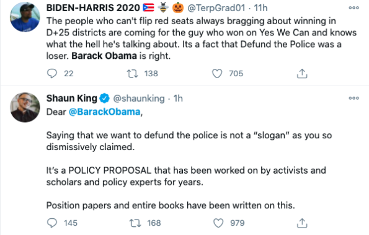Share the @TerpGrad01 tweet
369x235 pixels.
coord(302,73)
